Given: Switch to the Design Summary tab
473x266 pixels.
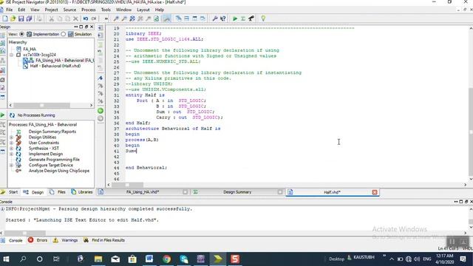Looking at the screenshot, I should (237, 192).
